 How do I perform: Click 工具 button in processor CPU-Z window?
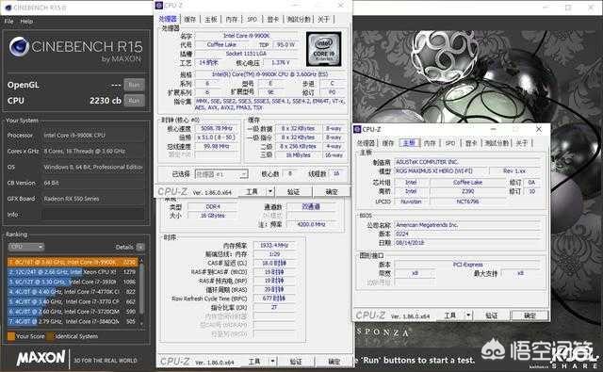tap(252, 191)
